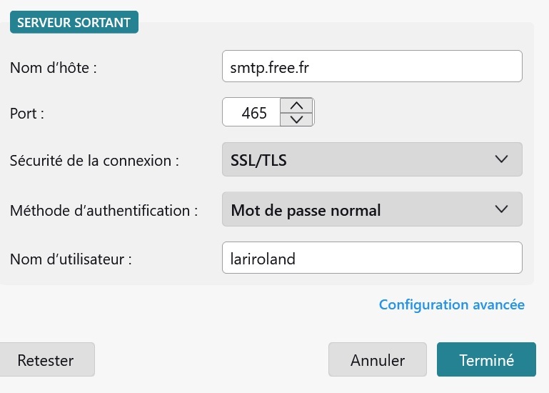Confirm setup with the Terminé button
The width and height of the screenshot is (549, 393).
(x=486, y=360)
